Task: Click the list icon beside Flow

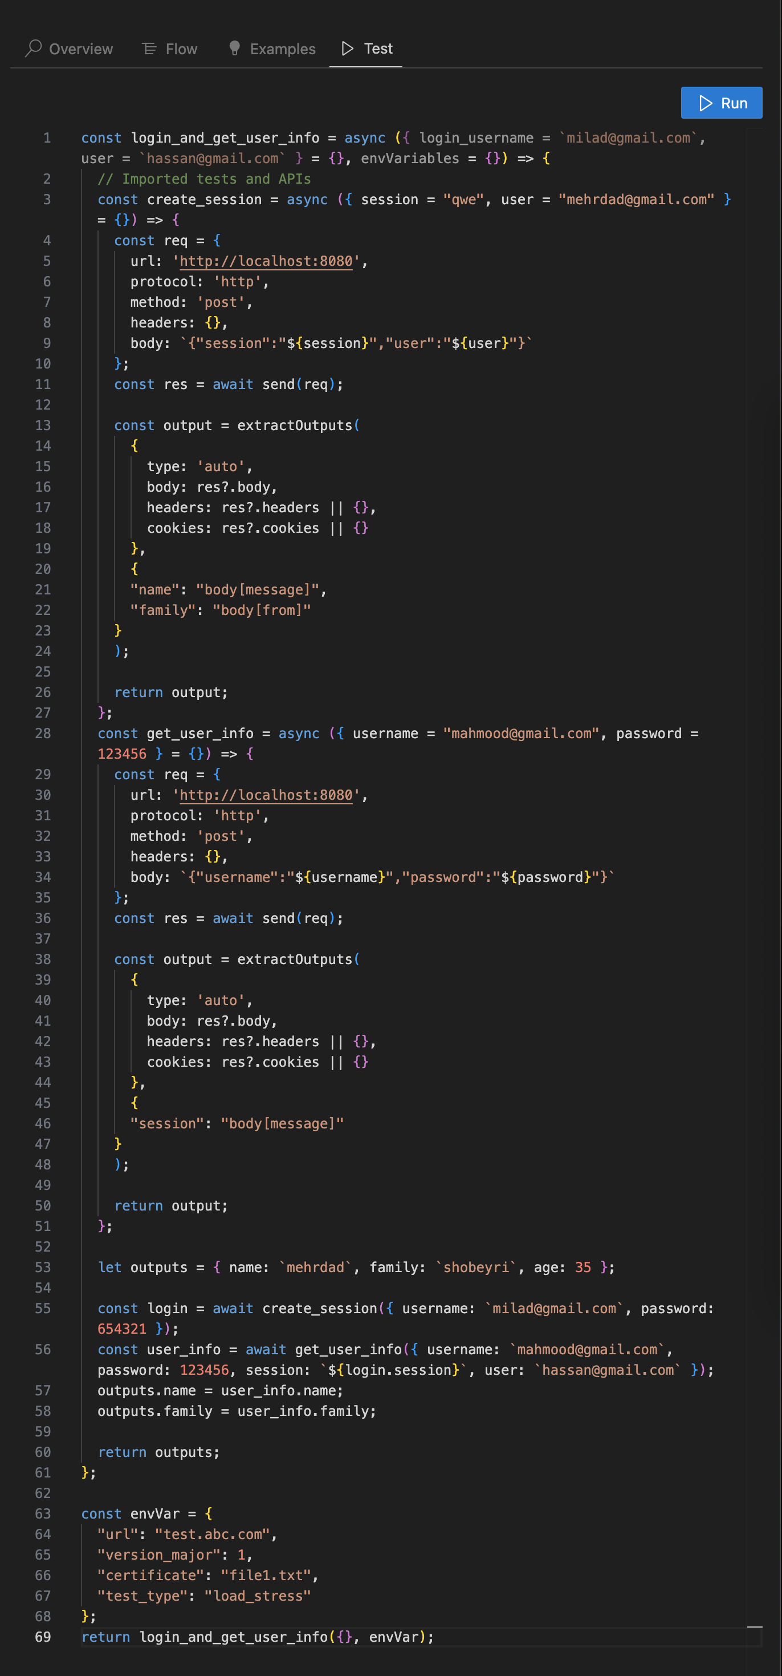Action: pyautogui.click(x=149, y=48)
